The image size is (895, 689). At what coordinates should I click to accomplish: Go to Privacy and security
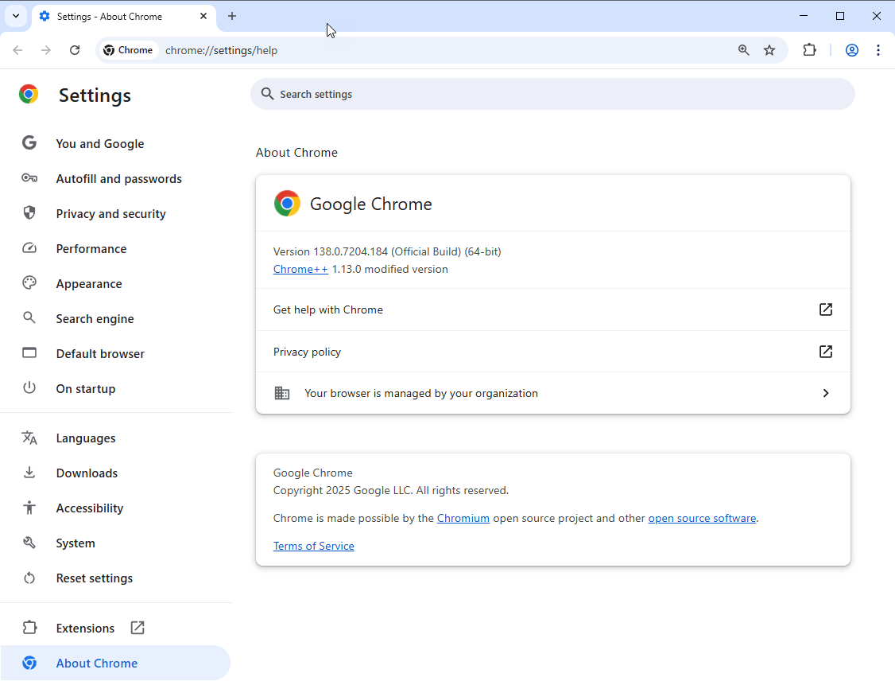pyautogui.click(x=110, y=214)
